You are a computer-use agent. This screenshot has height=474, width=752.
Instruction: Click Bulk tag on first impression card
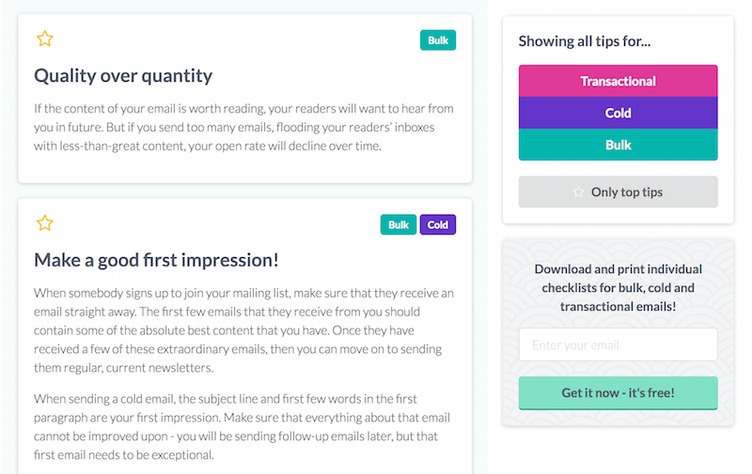click(398, 224)
